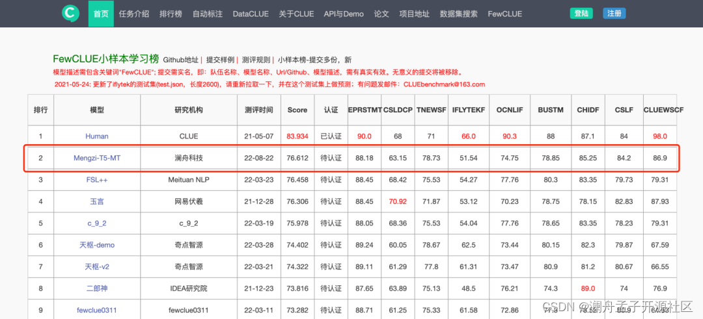Open the 天枢-demo model link

pos(97,245)
